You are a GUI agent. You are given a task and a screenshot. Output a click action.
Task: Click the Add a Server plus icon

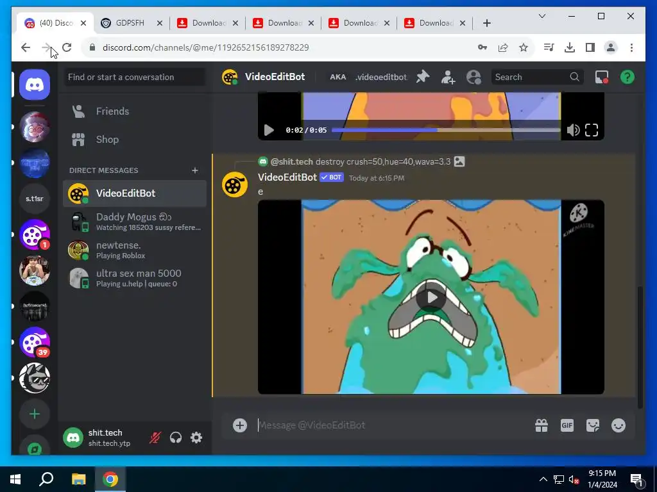[x=35, y=414]
